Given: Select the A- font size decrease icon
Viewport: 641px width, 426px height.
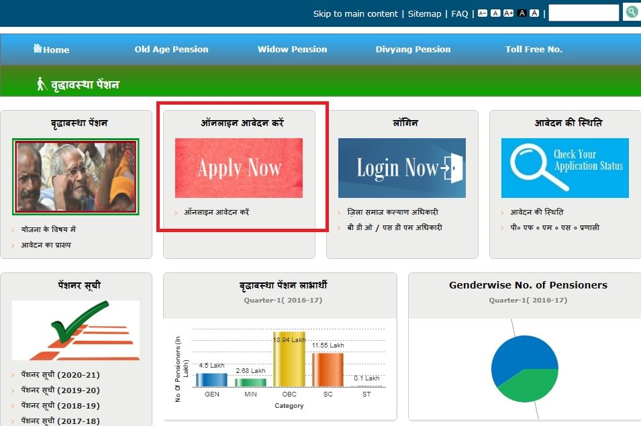Looking at the screenshot, I should point(481,12).
